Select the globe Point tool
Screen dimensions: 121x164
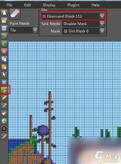point(4,121)
